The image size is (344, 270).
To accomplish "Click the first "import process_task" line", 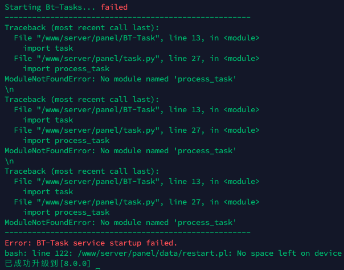I will coord(66,68).
